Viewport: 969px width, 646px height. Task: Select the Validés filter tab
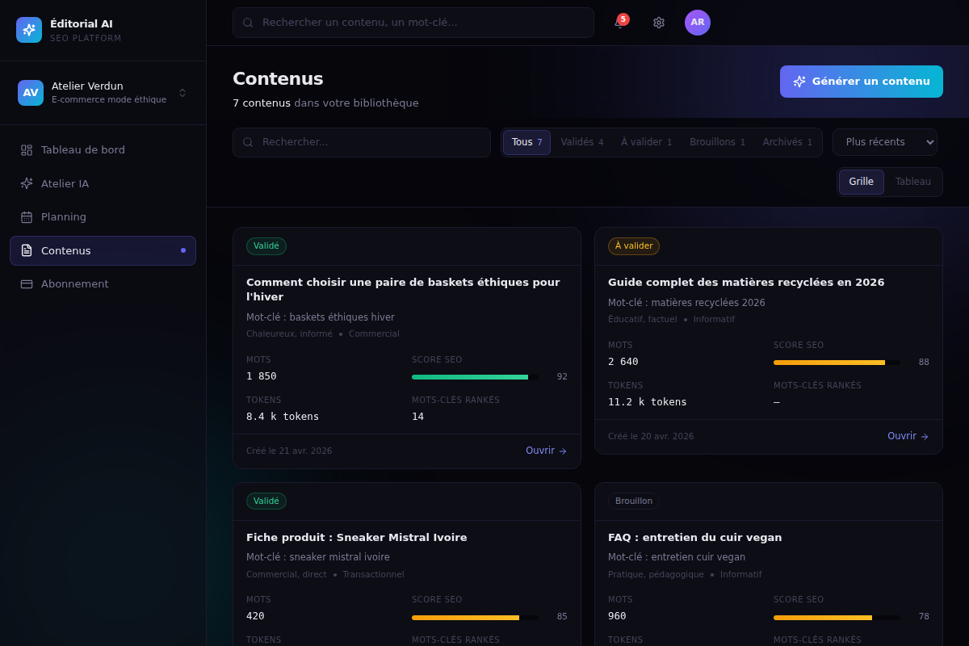point(581,142)
